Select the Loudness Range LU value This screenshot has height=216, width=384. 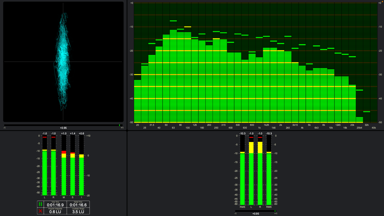pyautogui.click(x=78, y=211)
